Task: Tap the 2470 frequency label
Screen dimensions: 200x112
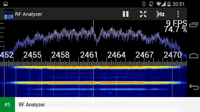Action: click(x=173, y=55)
